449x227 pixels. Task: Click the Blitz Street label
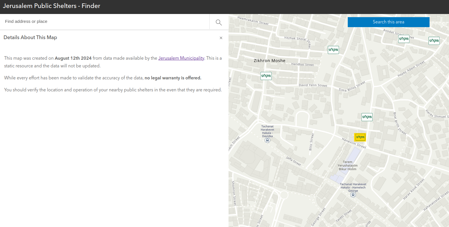311,142
